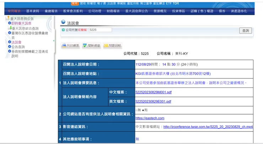Open 臺灣存託憑證收盤價彙總表 in the sidebar
The height and width of the screenshot is (144, 263).
pyautogui.click(x=30, y=35)
